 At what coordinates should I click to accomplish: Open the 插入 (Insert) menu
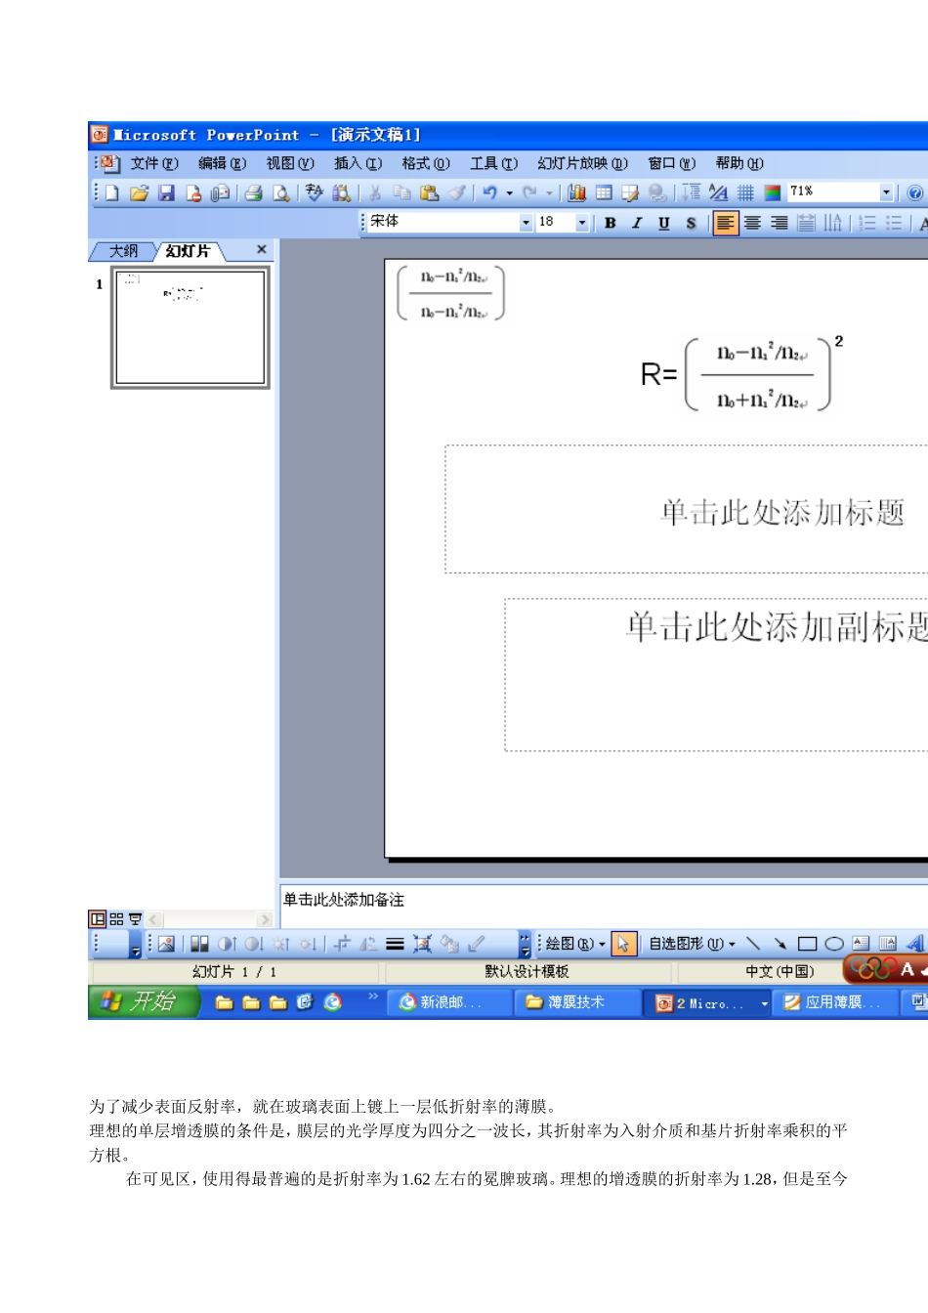(x=358, y=163)
